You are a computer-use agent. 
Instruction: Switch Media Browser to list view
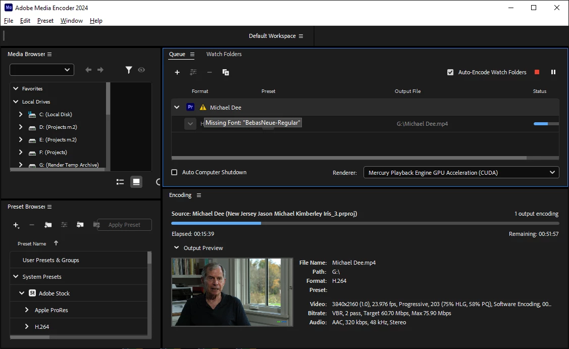tap(120, 182)
